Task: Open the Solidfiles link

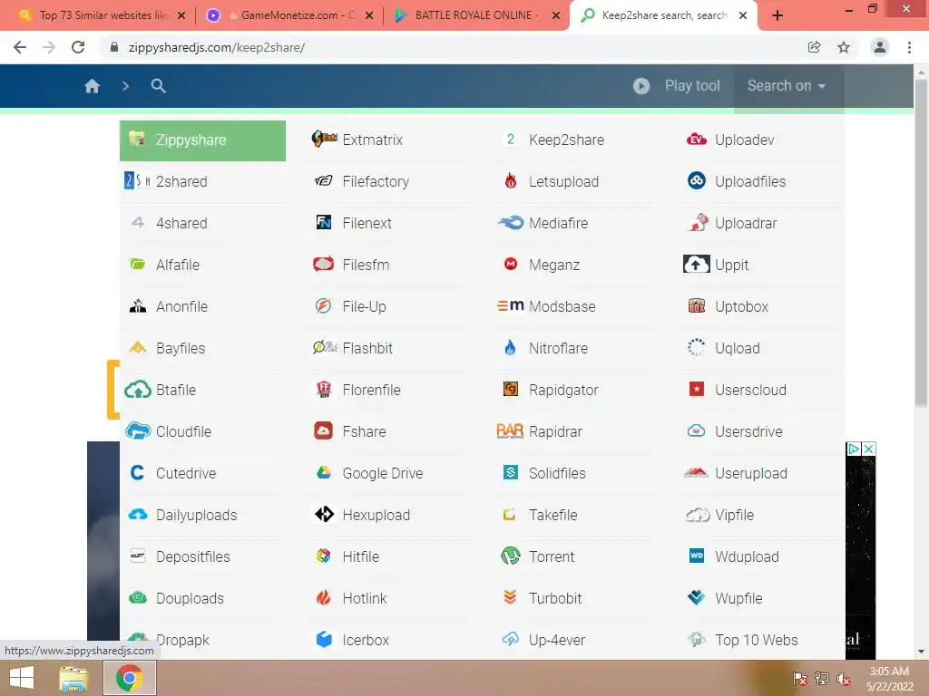Action: tap(557, 473)
